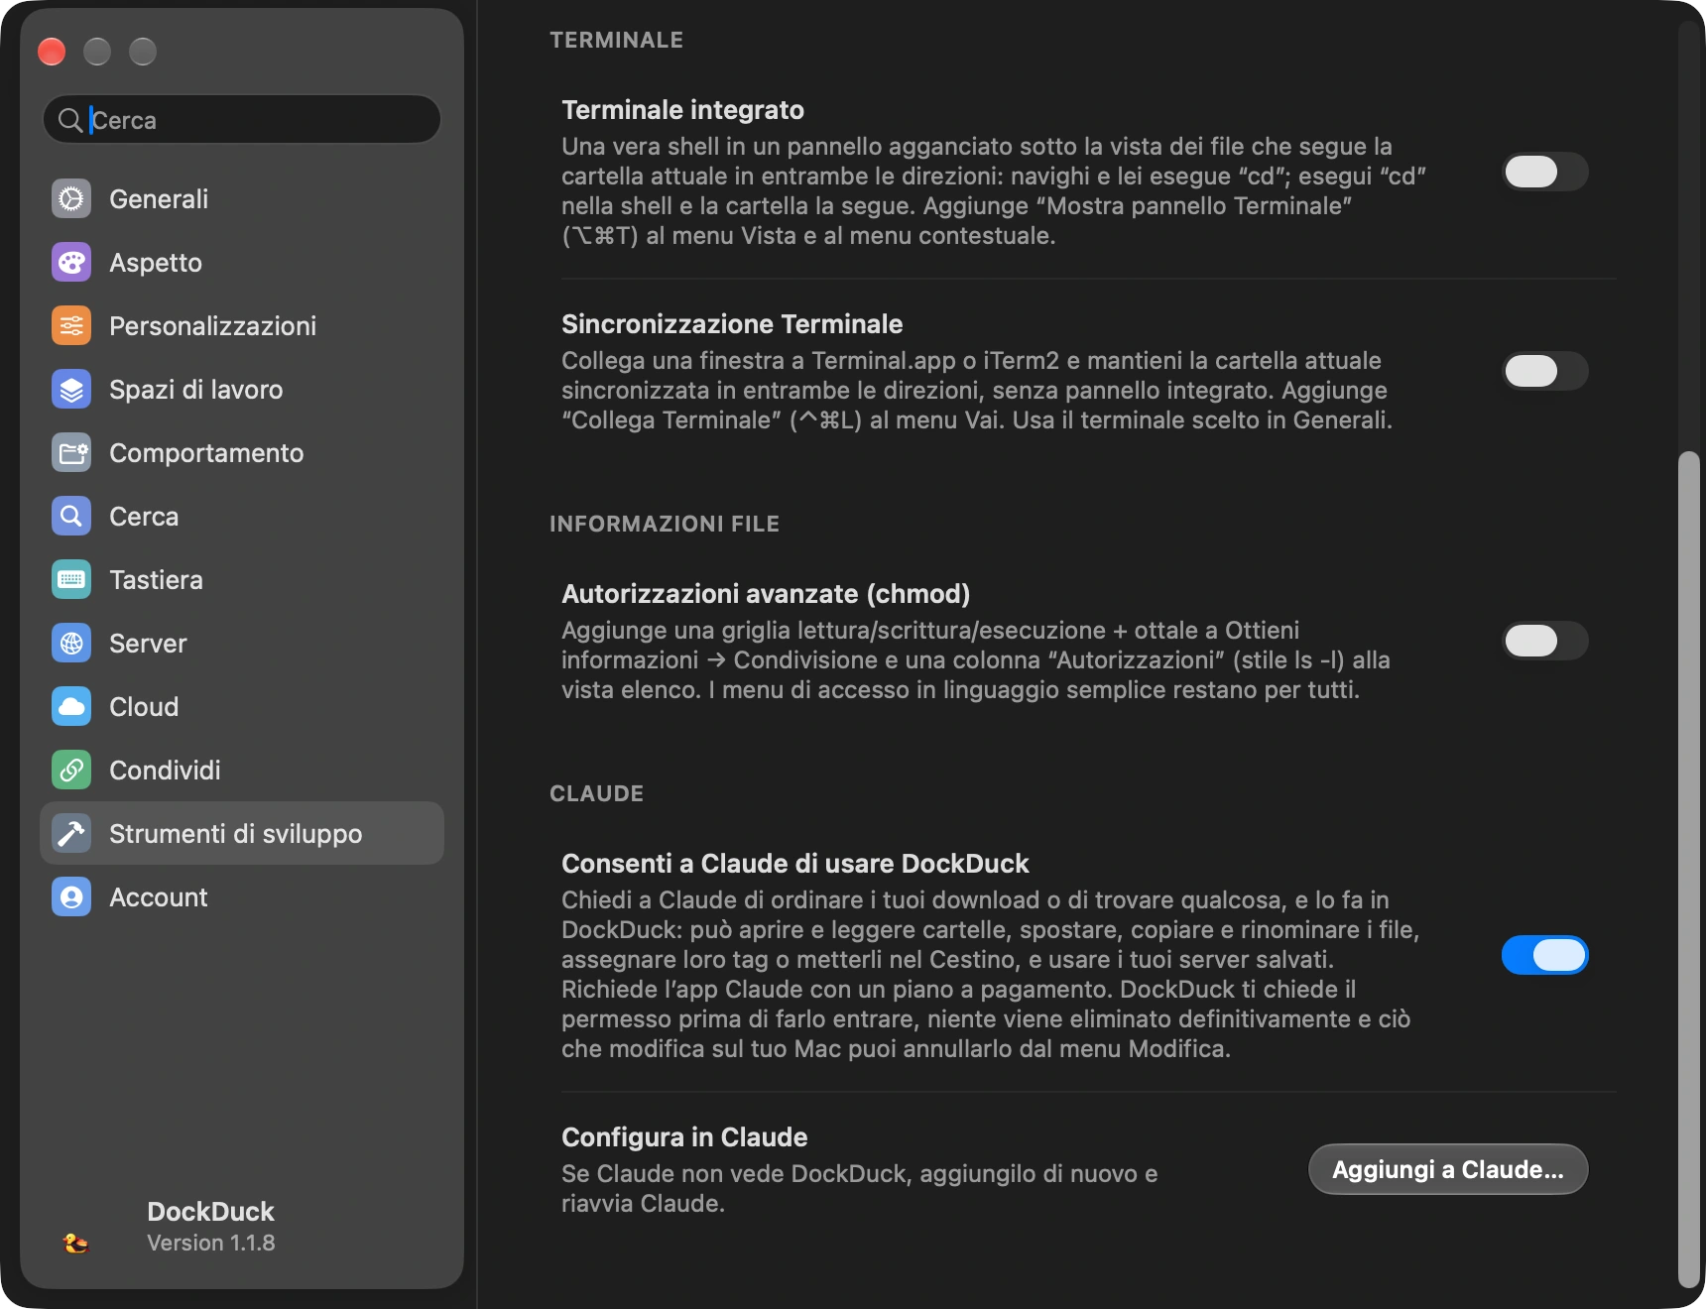The height and width of the screenshot is (1309, 1706).
Task: Open the Condividi link icon
Action: [x=71, y=771]
